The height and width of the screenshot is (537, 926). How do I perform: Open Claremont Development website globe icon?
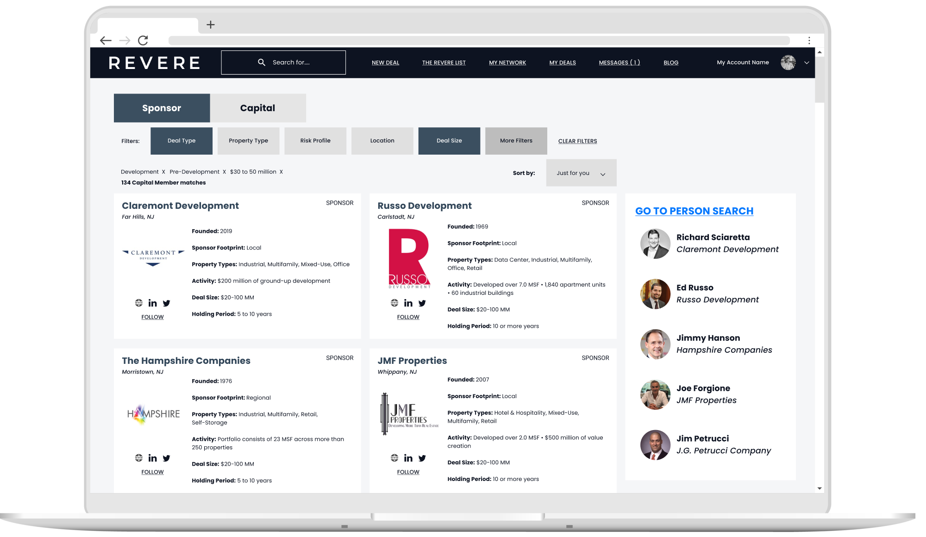tap(138, 303)
